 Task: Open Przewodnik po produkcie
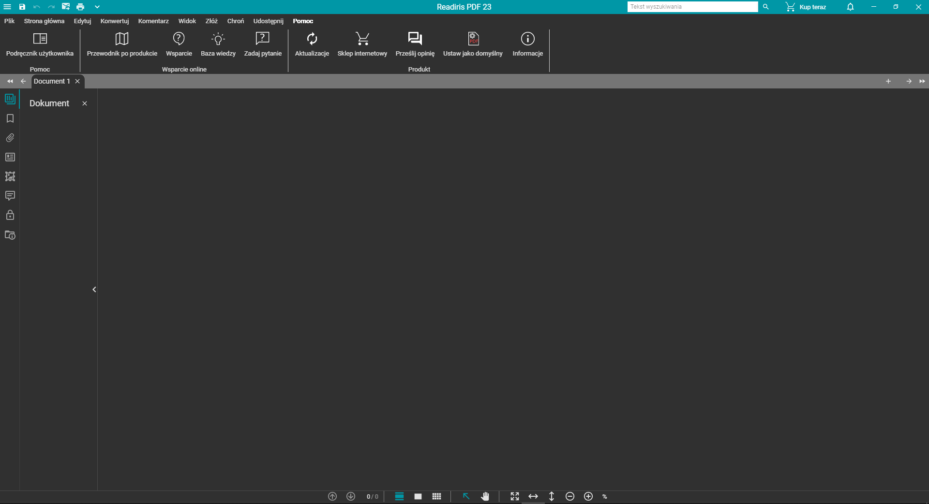click(x=122, y=44)
